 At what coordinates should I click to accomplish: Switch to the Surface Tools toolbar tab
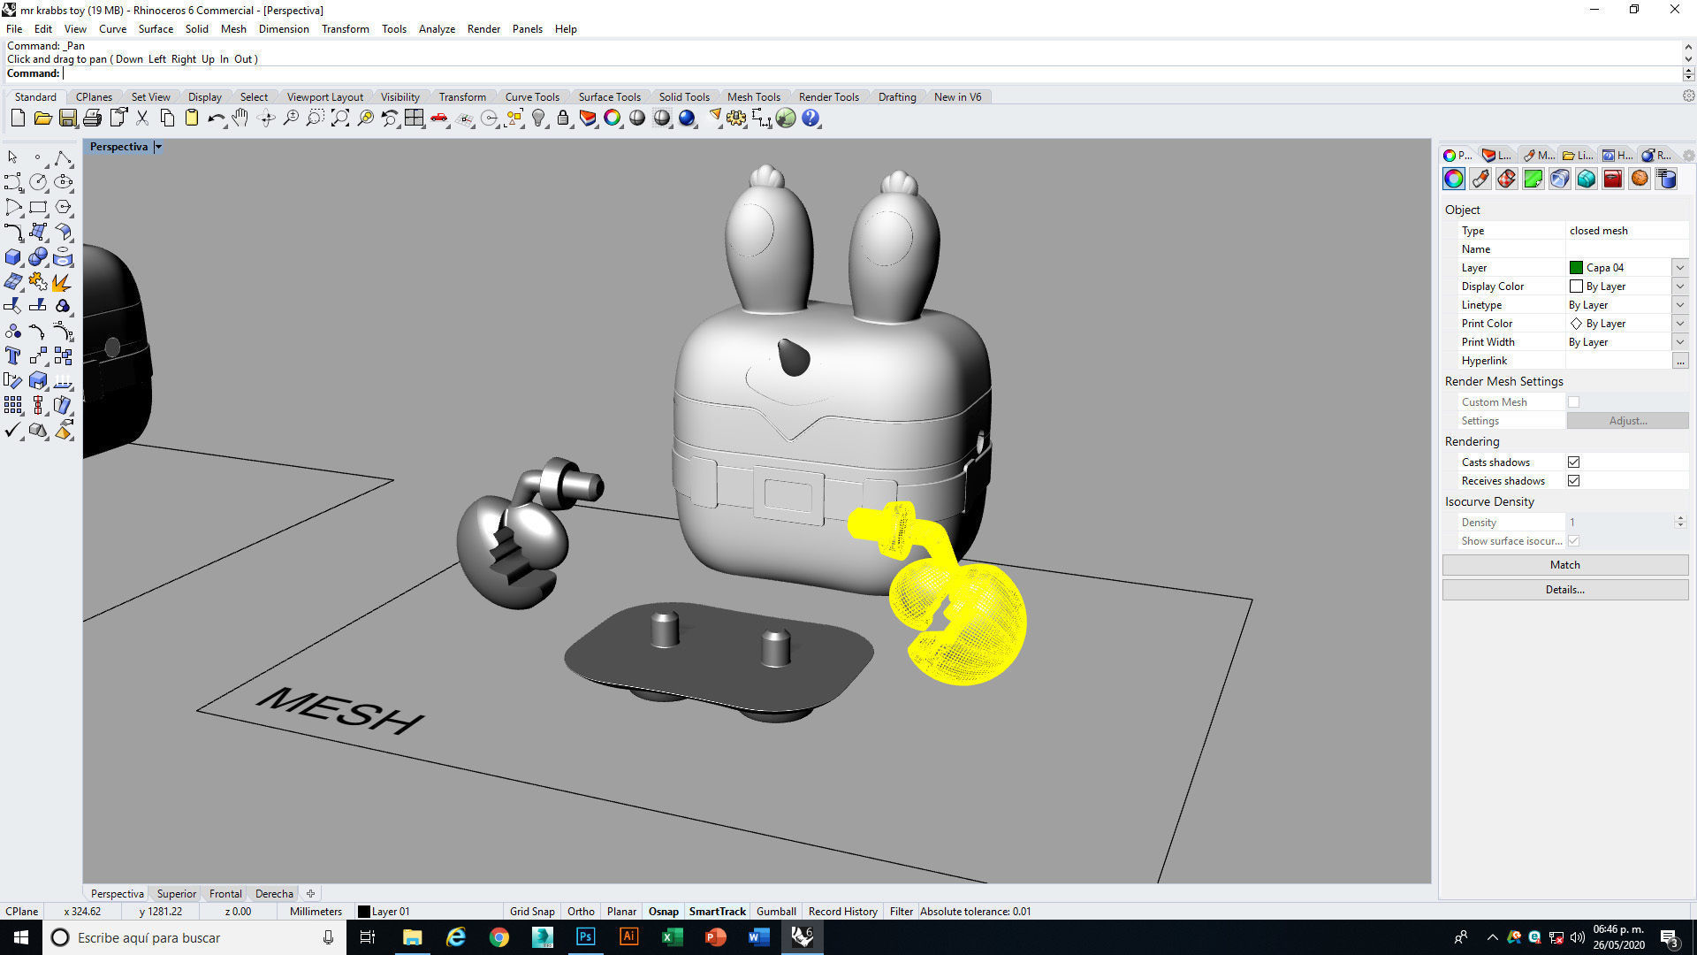click(x=609, y=97)
